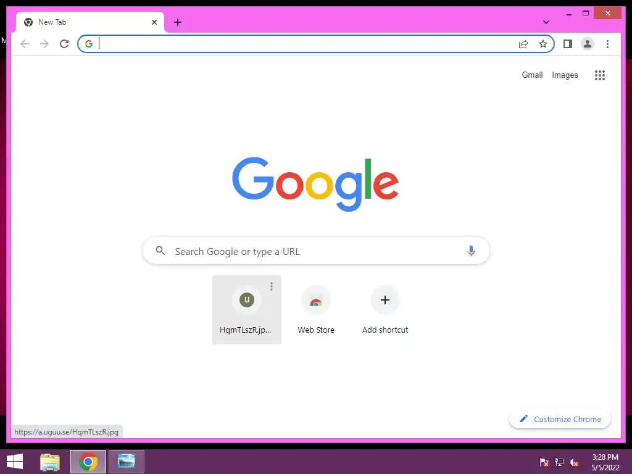The height and width of the screenshot is (474, 632).
Task: Click the Customize Chrome button
Action: pyautogui.click(x=560, y=419)
